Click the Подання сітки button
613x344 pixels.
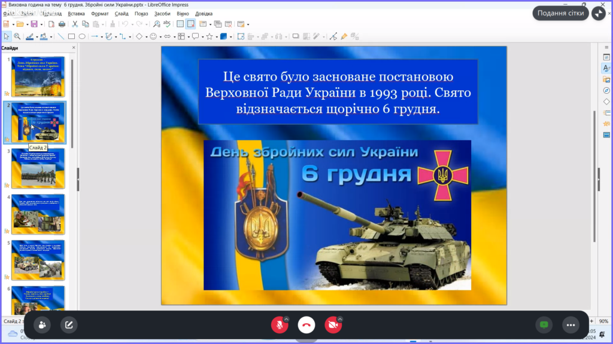pos(560,13)
